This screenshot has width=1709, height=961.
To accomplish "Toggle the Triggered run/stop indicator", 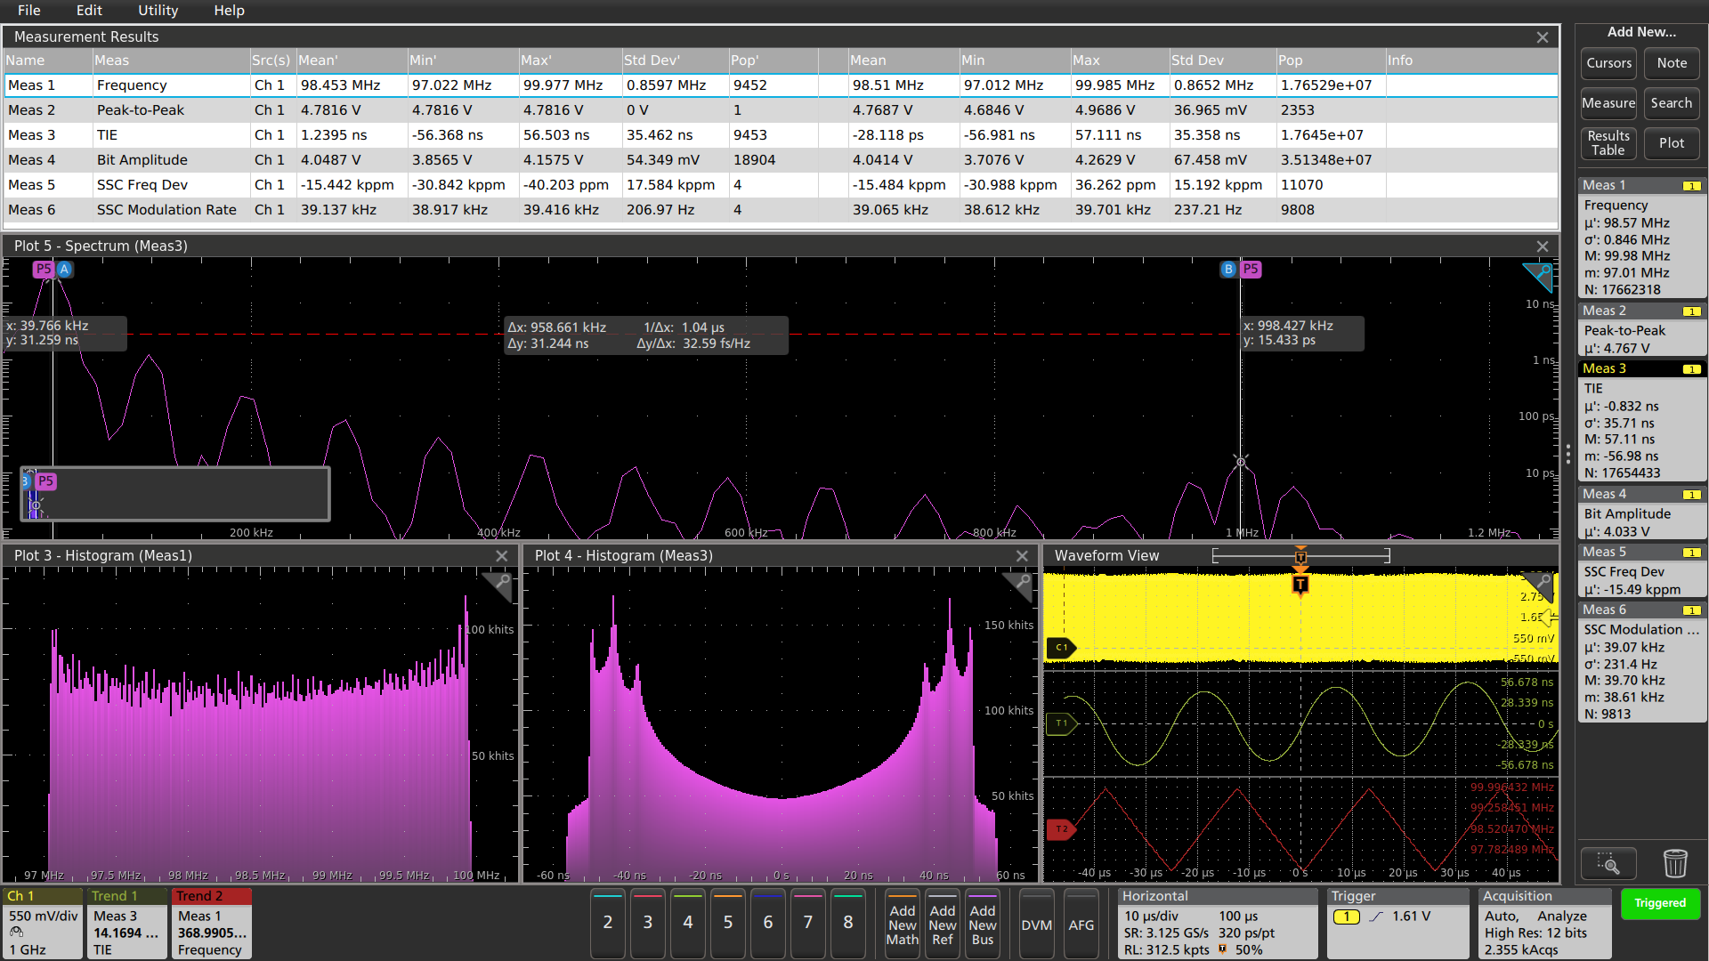I will pos(1659,903).
